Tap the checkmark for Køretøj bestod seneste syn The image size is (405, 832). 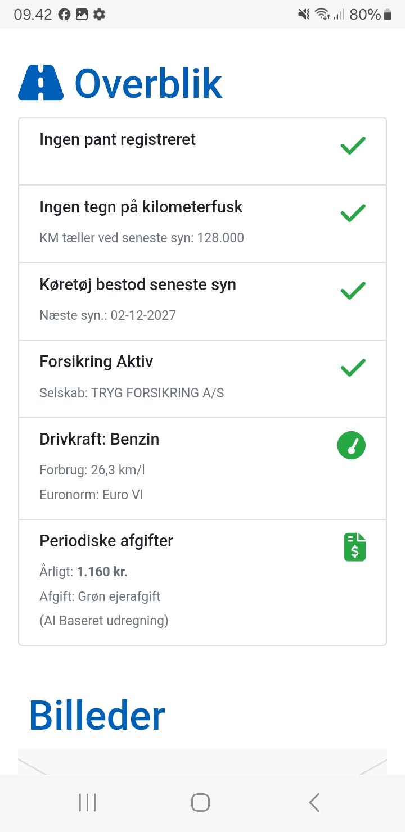pyautogui.click(x=353, y=291)
